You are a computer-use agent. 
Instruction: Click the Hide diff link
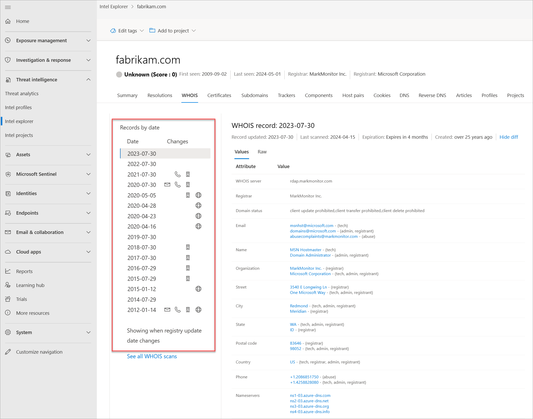[x=509, y=137]
